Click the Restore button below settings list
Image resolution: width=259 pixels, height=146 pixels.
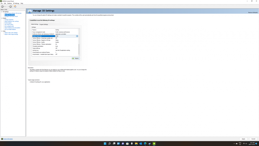76,58
